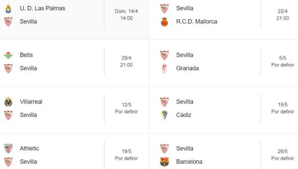Open the U. D. Las Palmas team name
Image resolution: width=298 pixels, height=169 pixels.
click(43, 8)
